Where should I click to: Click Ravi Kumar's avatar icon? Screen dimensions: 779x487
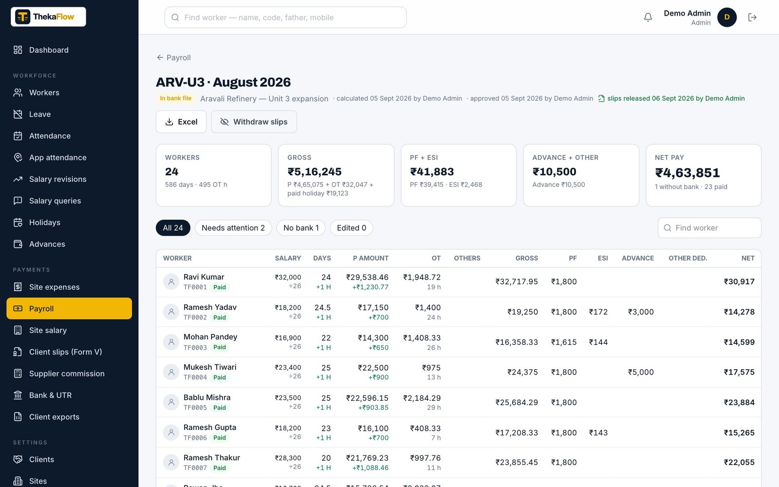pyautogui.click(x=171, y=281)
